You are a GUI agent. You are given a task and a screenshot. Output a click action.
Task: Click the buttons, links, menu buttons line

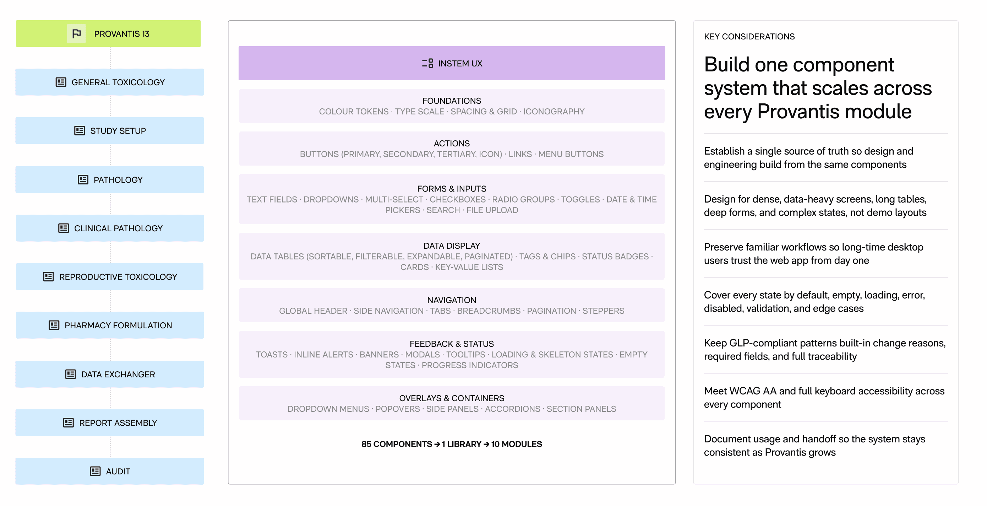[x=452, y=154]
